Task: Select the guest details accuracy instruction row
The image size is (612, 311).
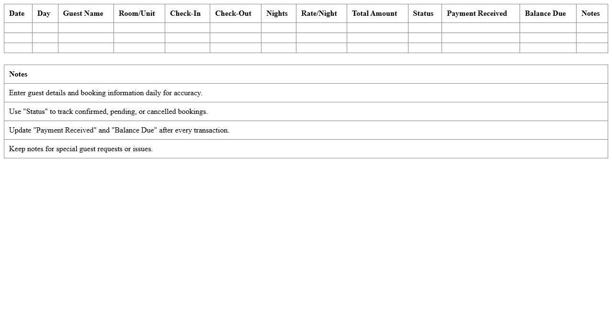Action: [x=105, y=93]
